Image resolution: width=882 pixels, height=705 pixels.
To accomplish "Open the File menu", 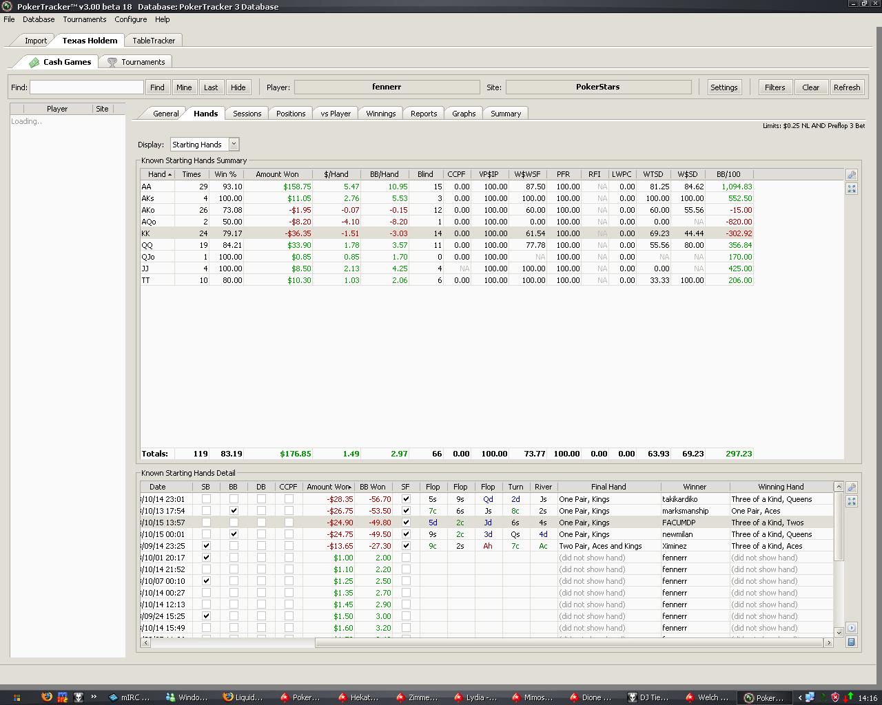I will point(9,19).
